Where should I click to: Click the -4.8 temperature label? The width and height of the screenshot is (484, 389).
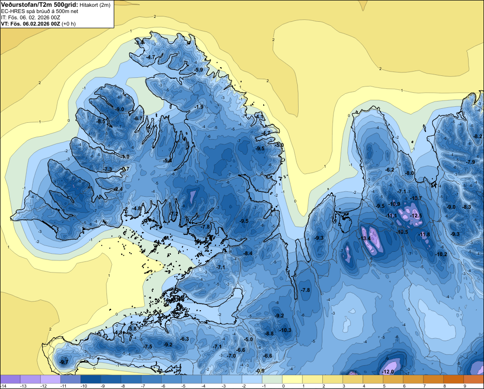tap(136, 208)
